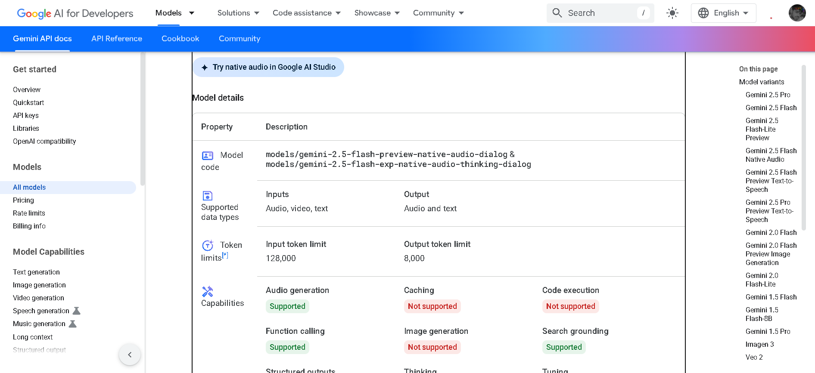Viewport: 815px width, 373px height.
Task: Open the Rate limits sidebar link
Action: (x=29, y=213)
